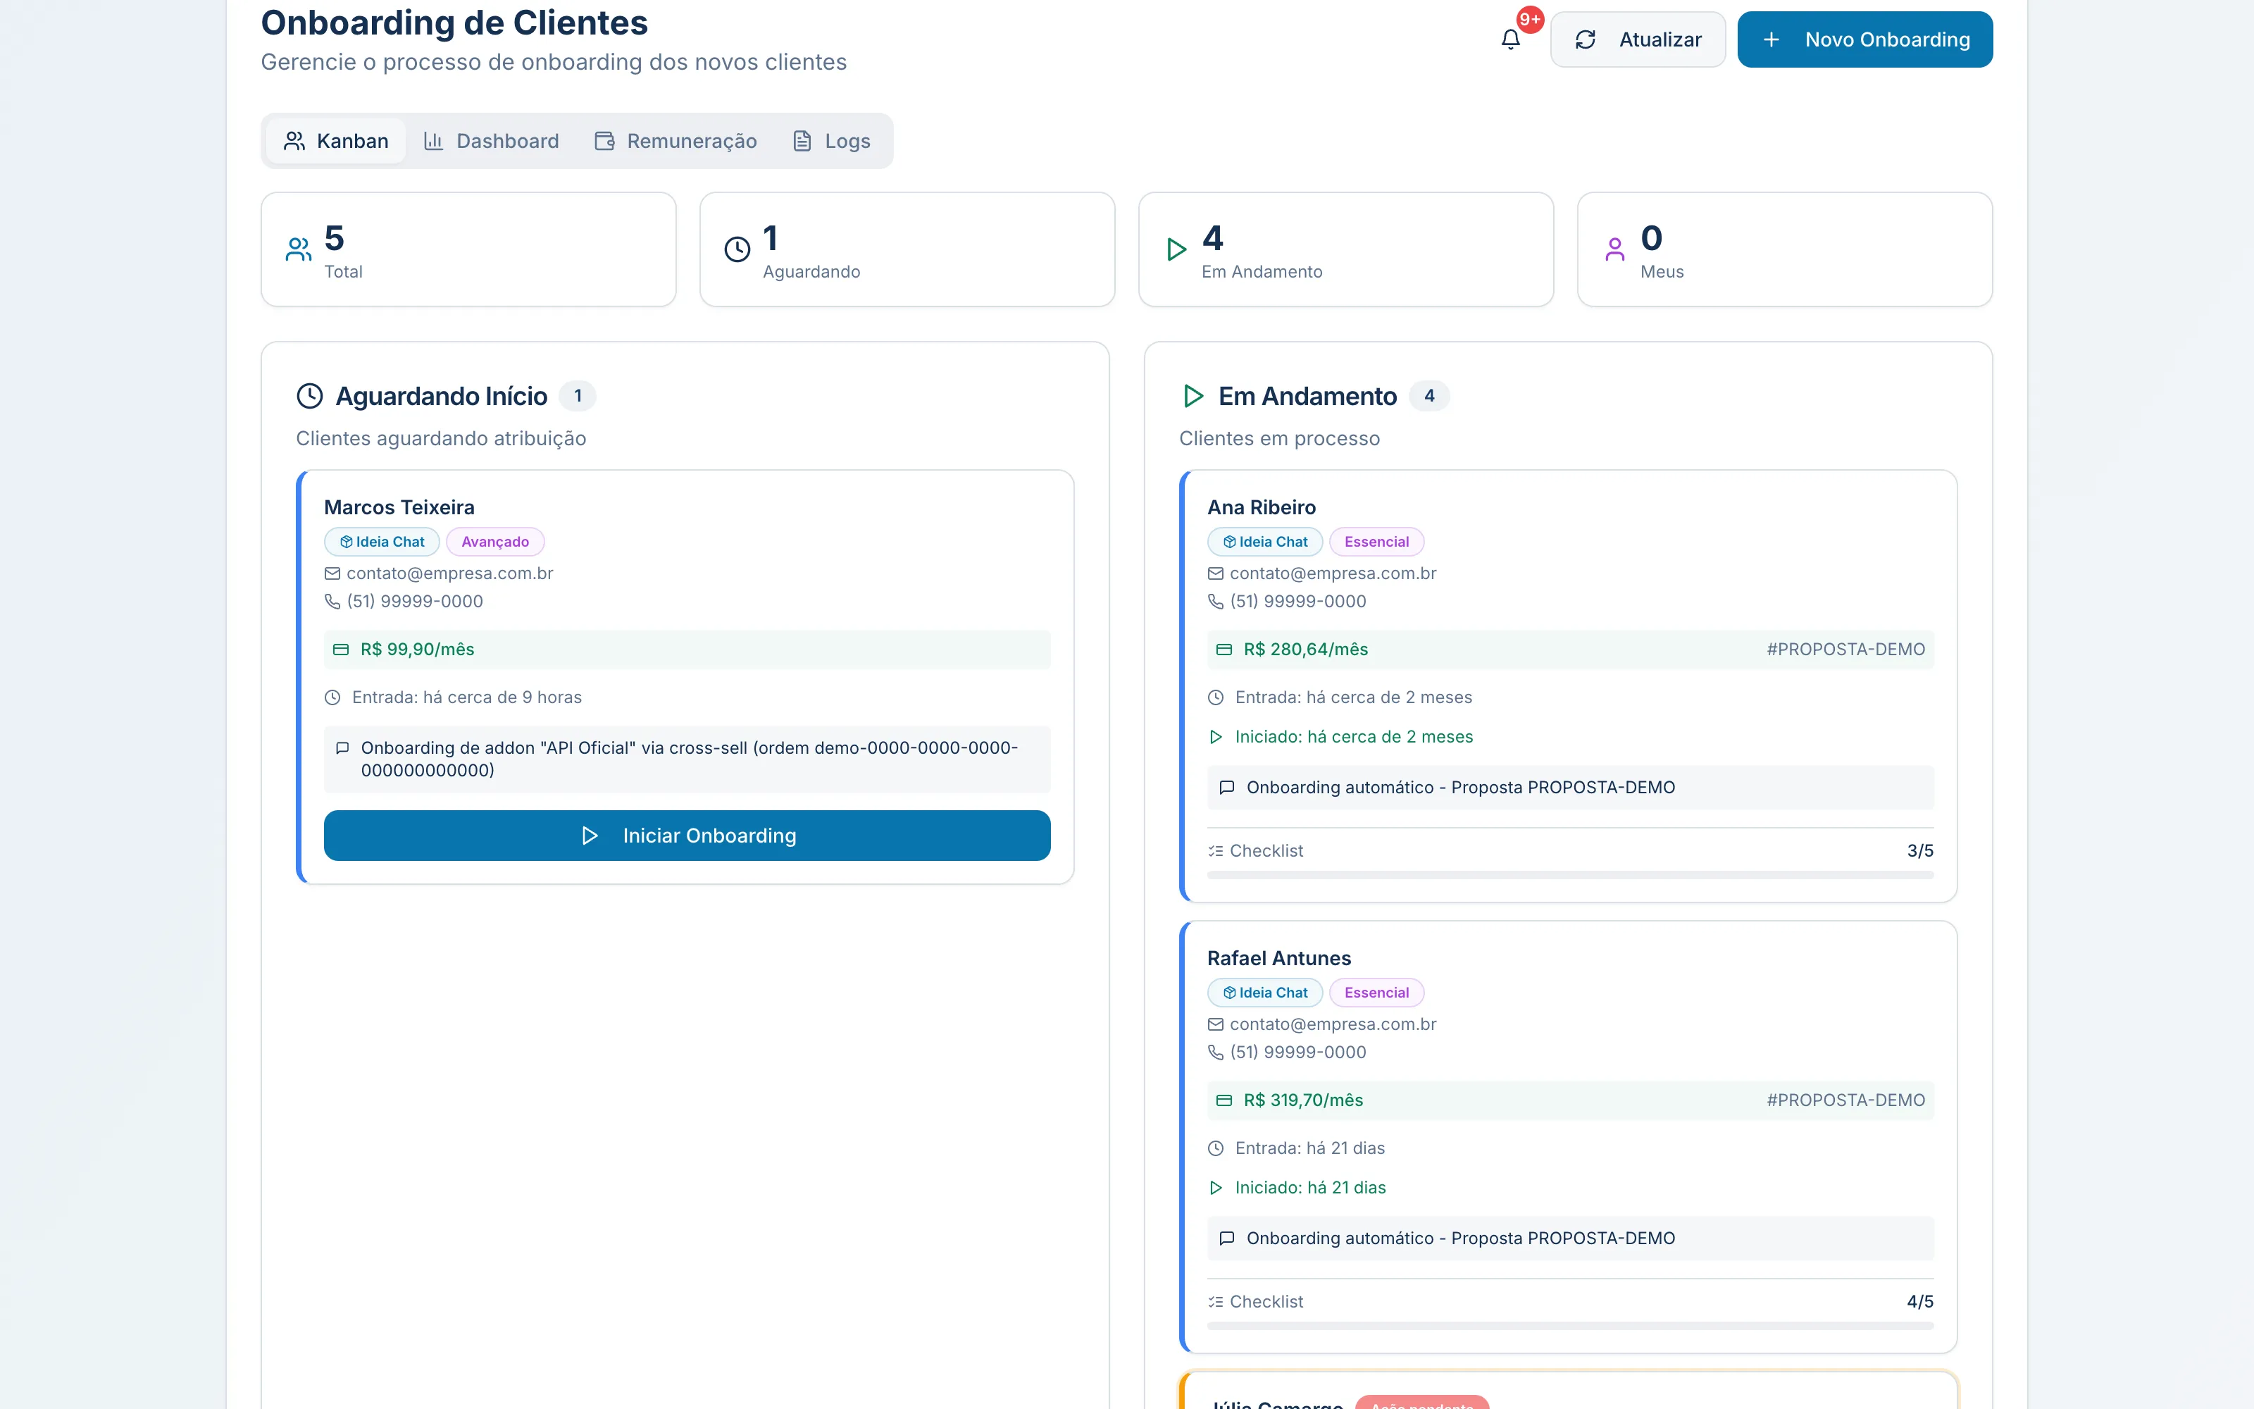Click the card icon beside R$ 99,90/mês

pyautogui.click(x=341, y=650)
